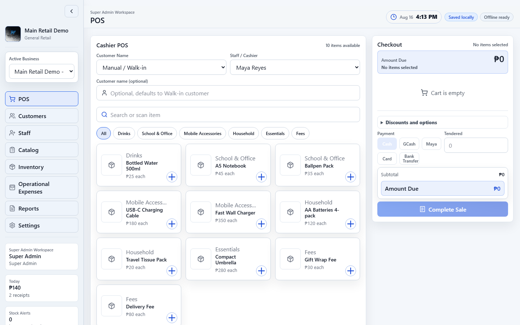
Task: Focus the Tendered amount field
Action: (x=476, y=145)
